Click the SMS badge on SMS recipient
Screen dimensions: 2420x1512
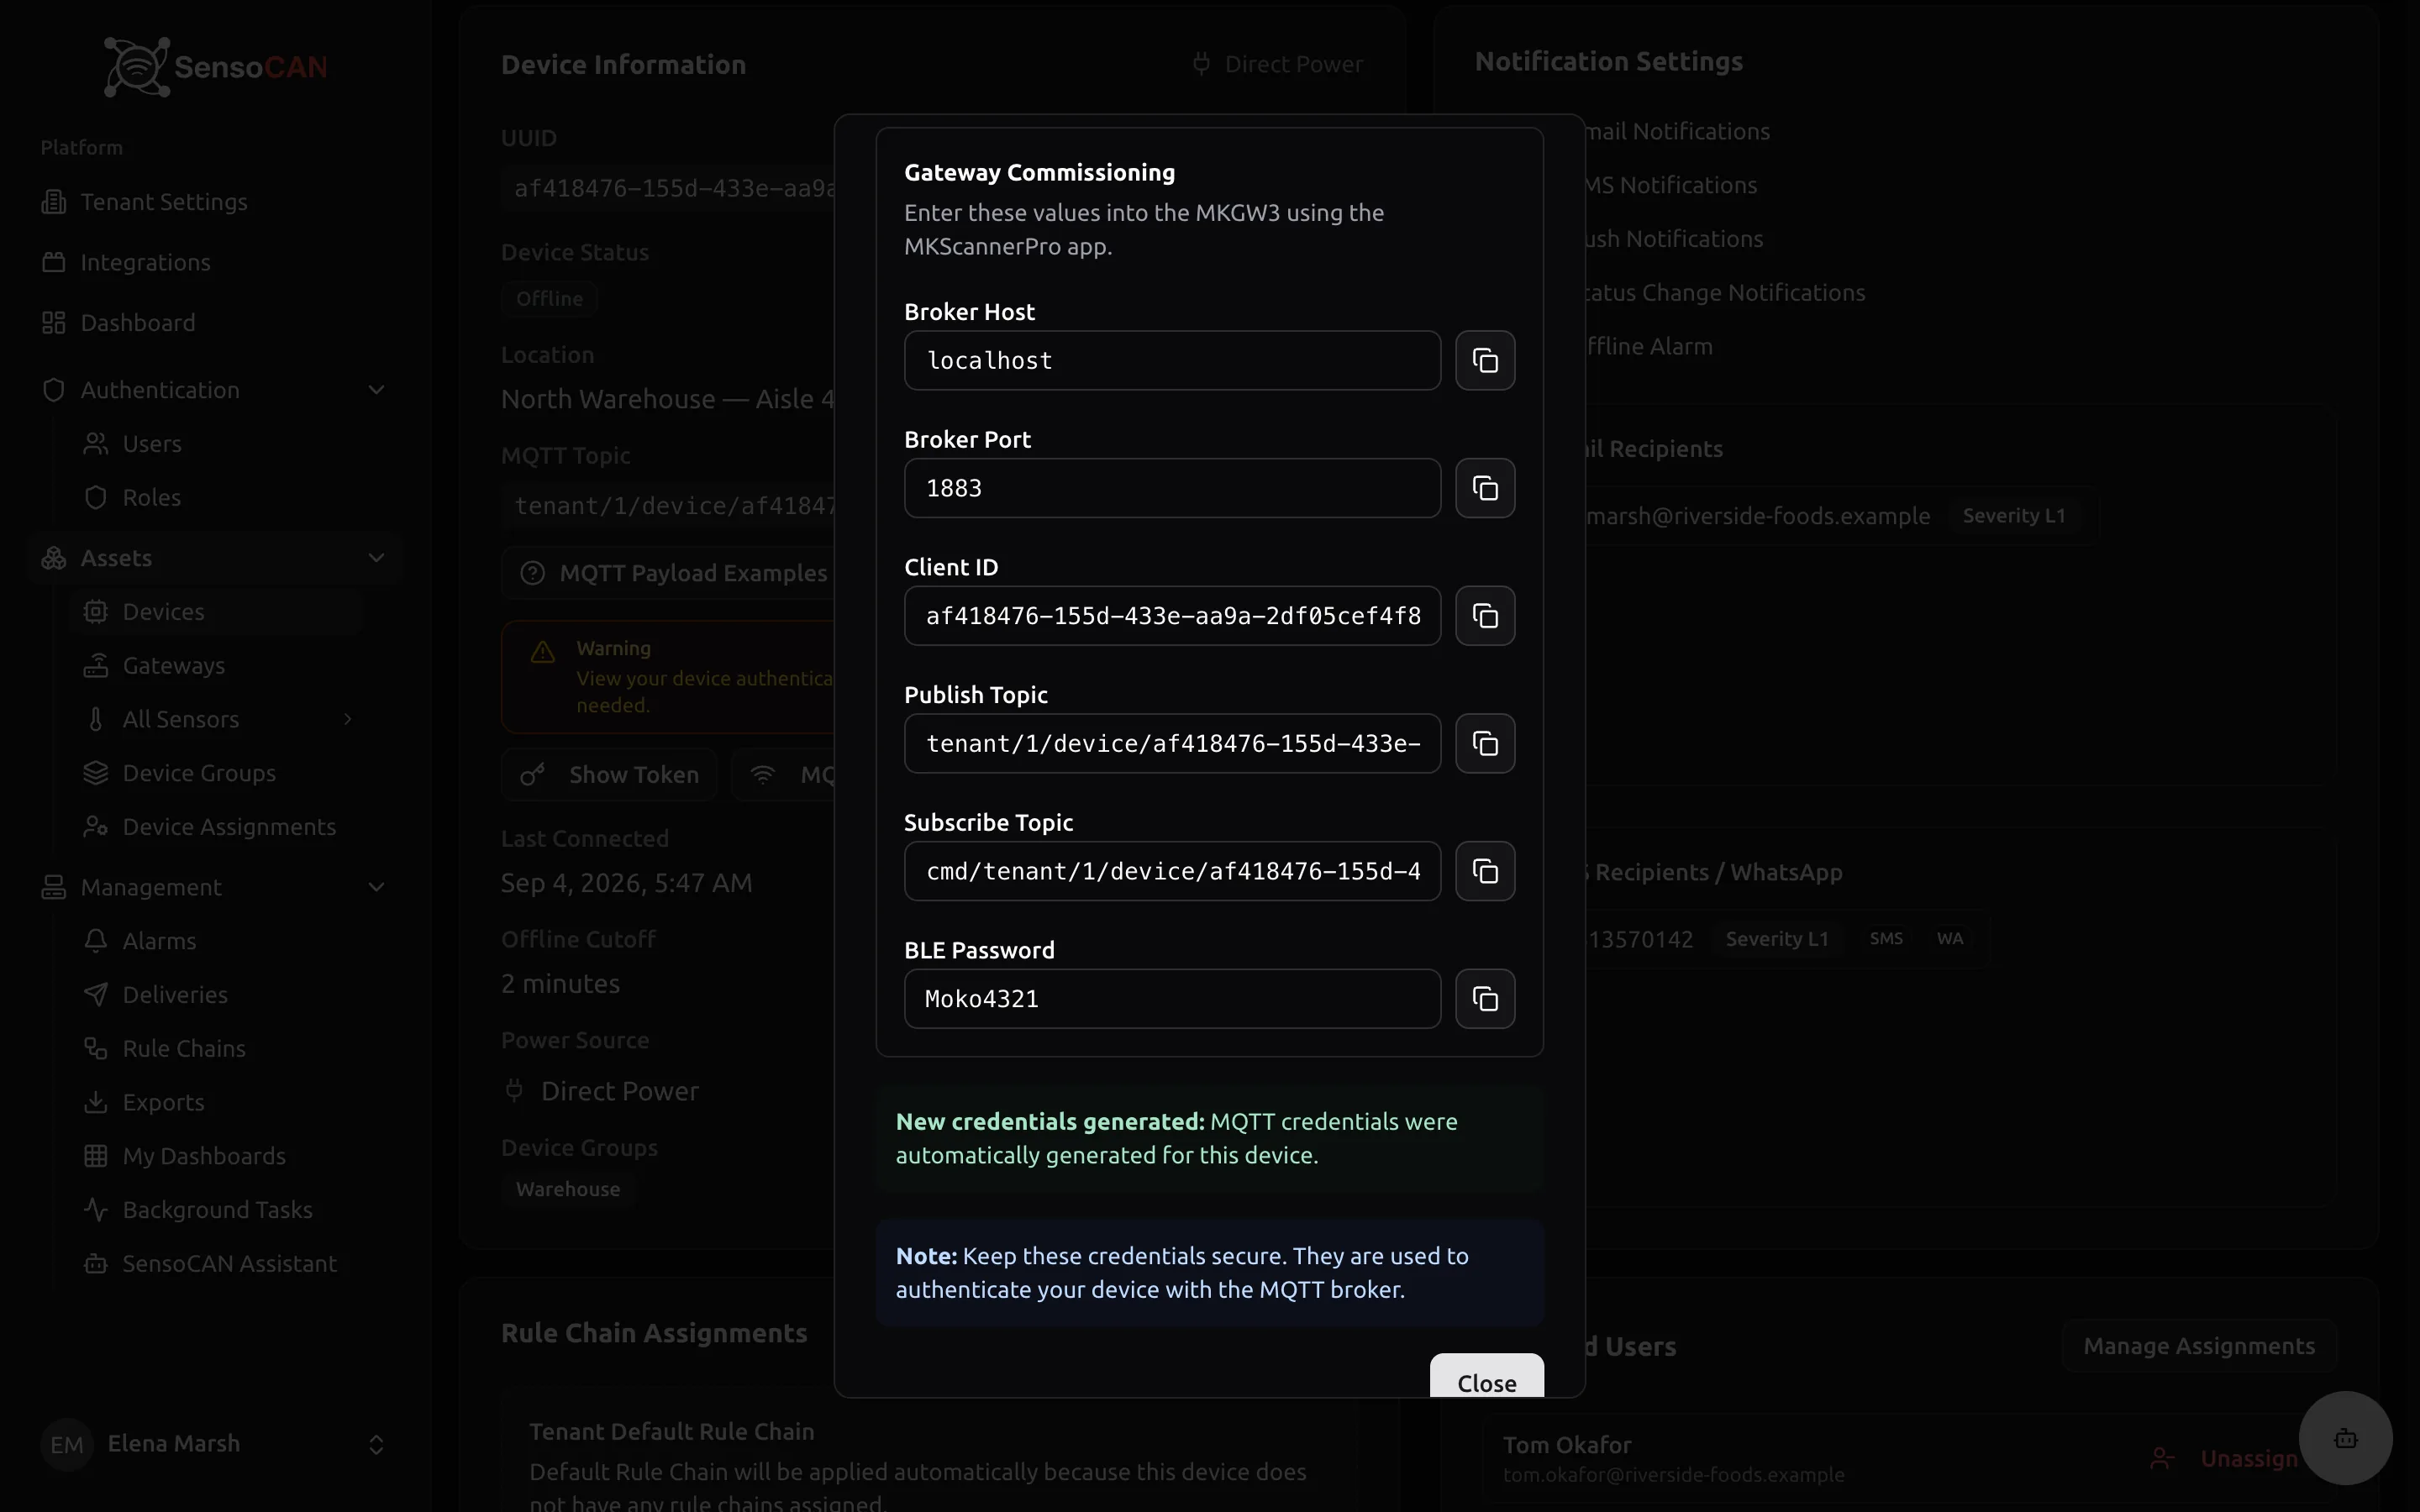(x=1886, y=939)
